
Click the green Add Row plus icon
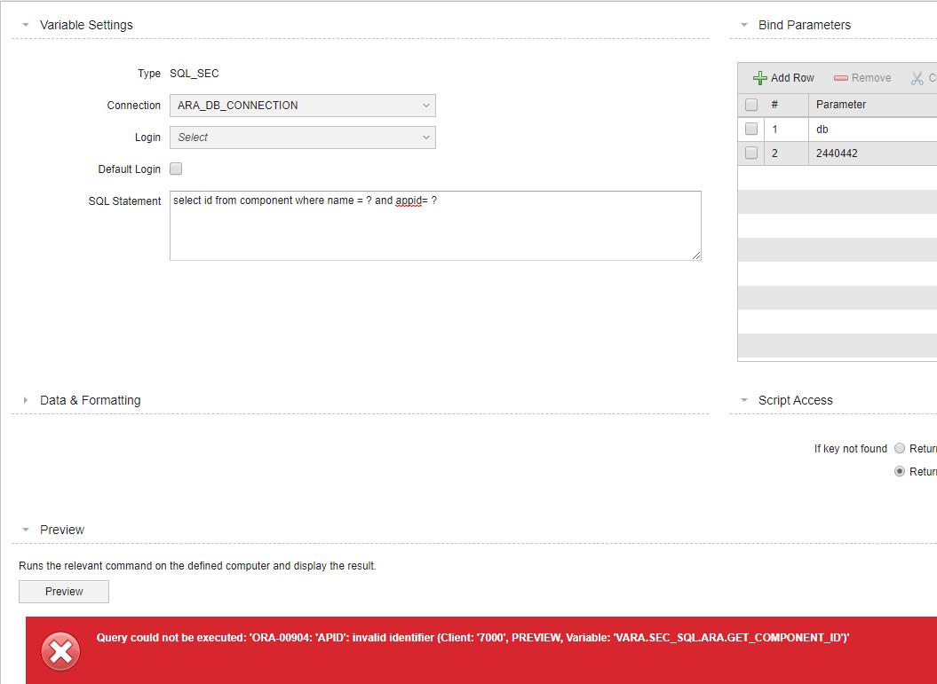[x=761, y=78]
